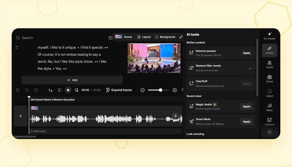Click the 'Refine content' heading

(196, 42)
